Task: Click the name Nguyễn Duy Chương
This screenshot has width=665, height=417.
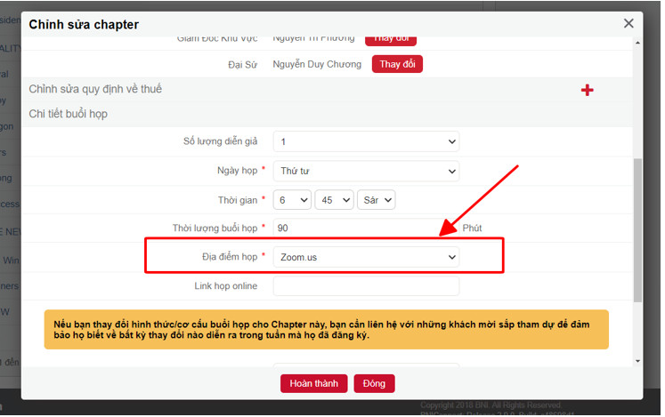Action: tap(317, 64)
